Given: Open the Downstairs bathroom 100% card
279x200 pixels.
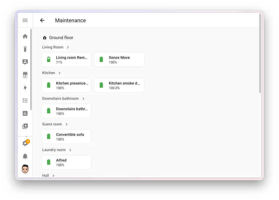Looking at the screenshot, I should 66,111.
